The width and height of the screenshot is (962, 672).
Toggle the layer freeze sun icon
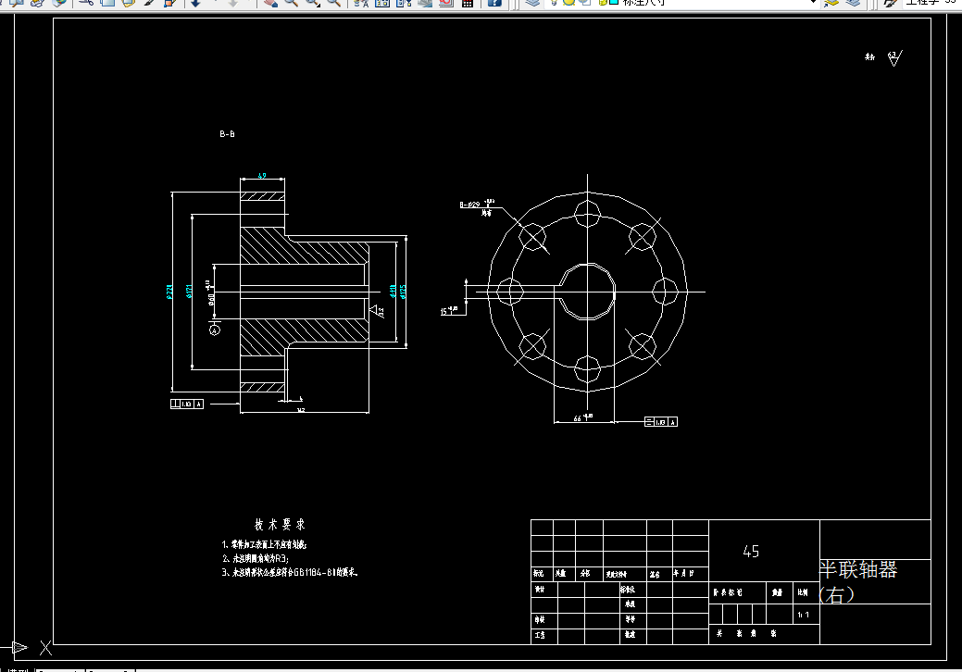(x=568, y=3)
